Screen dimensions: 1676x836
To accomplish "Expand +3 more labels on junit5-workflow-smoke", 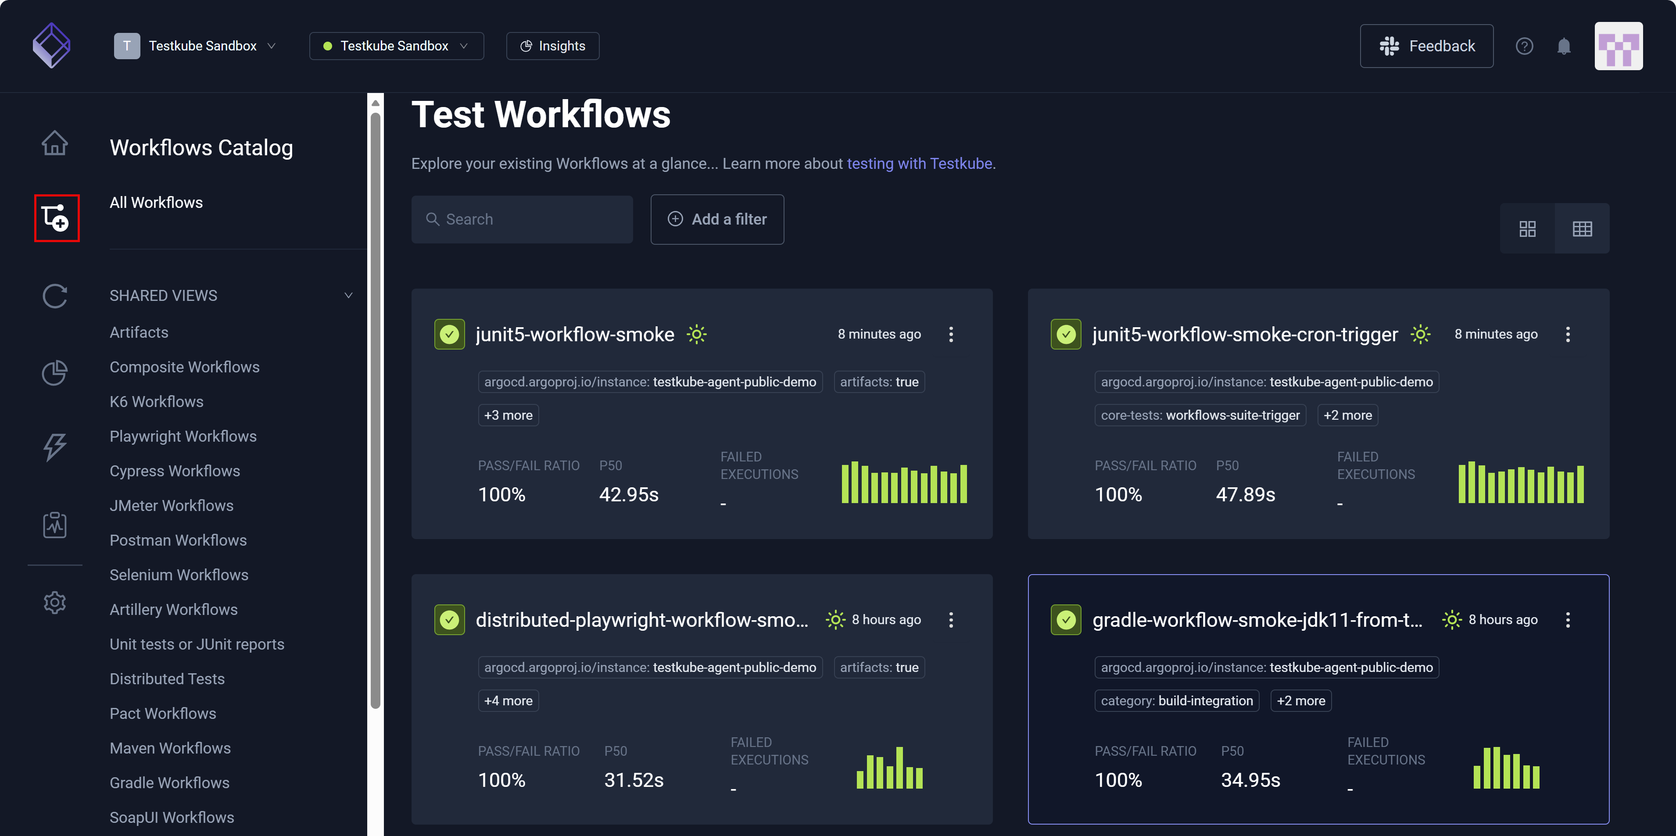I will (x=508, y=414).
